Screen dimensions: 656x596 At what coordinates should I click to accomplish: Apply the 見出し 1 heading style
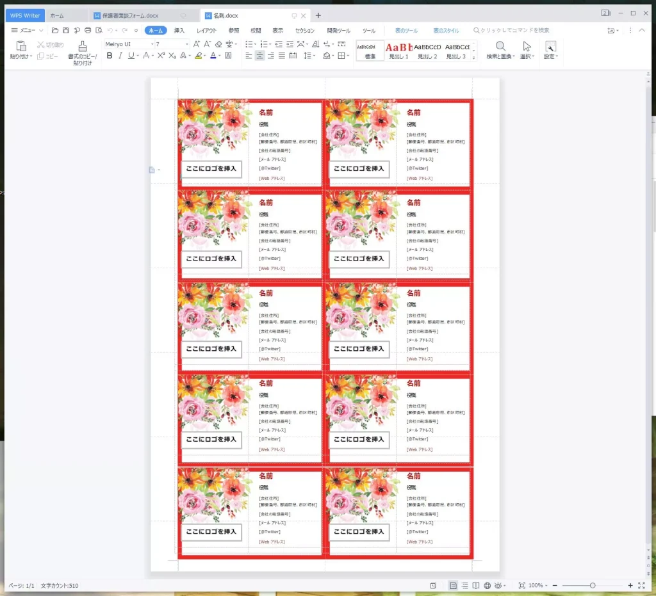398,51
